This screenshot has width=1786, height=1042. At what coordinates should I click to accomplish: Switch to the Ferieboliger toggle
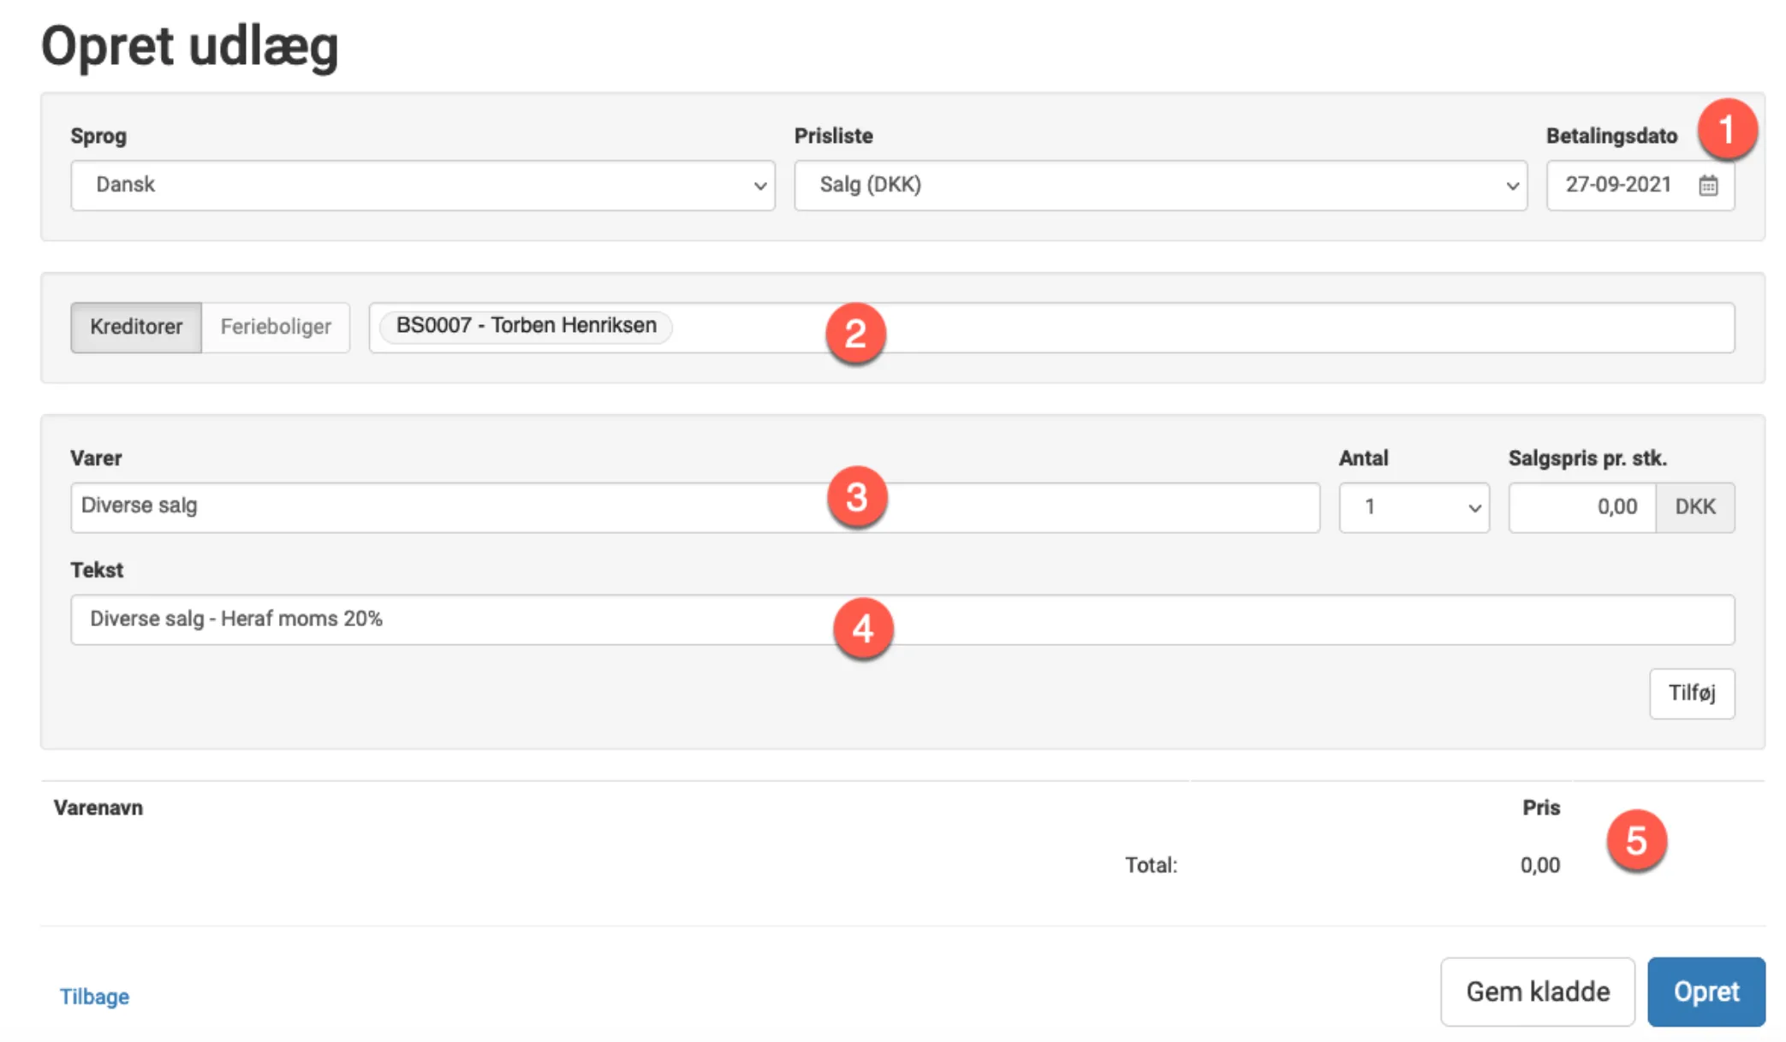click(275, 327)
